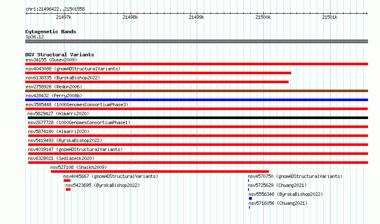The width and height of the screenshot is (380, 224).
Task: Click the 21501k ruler label
Action: 330,17
